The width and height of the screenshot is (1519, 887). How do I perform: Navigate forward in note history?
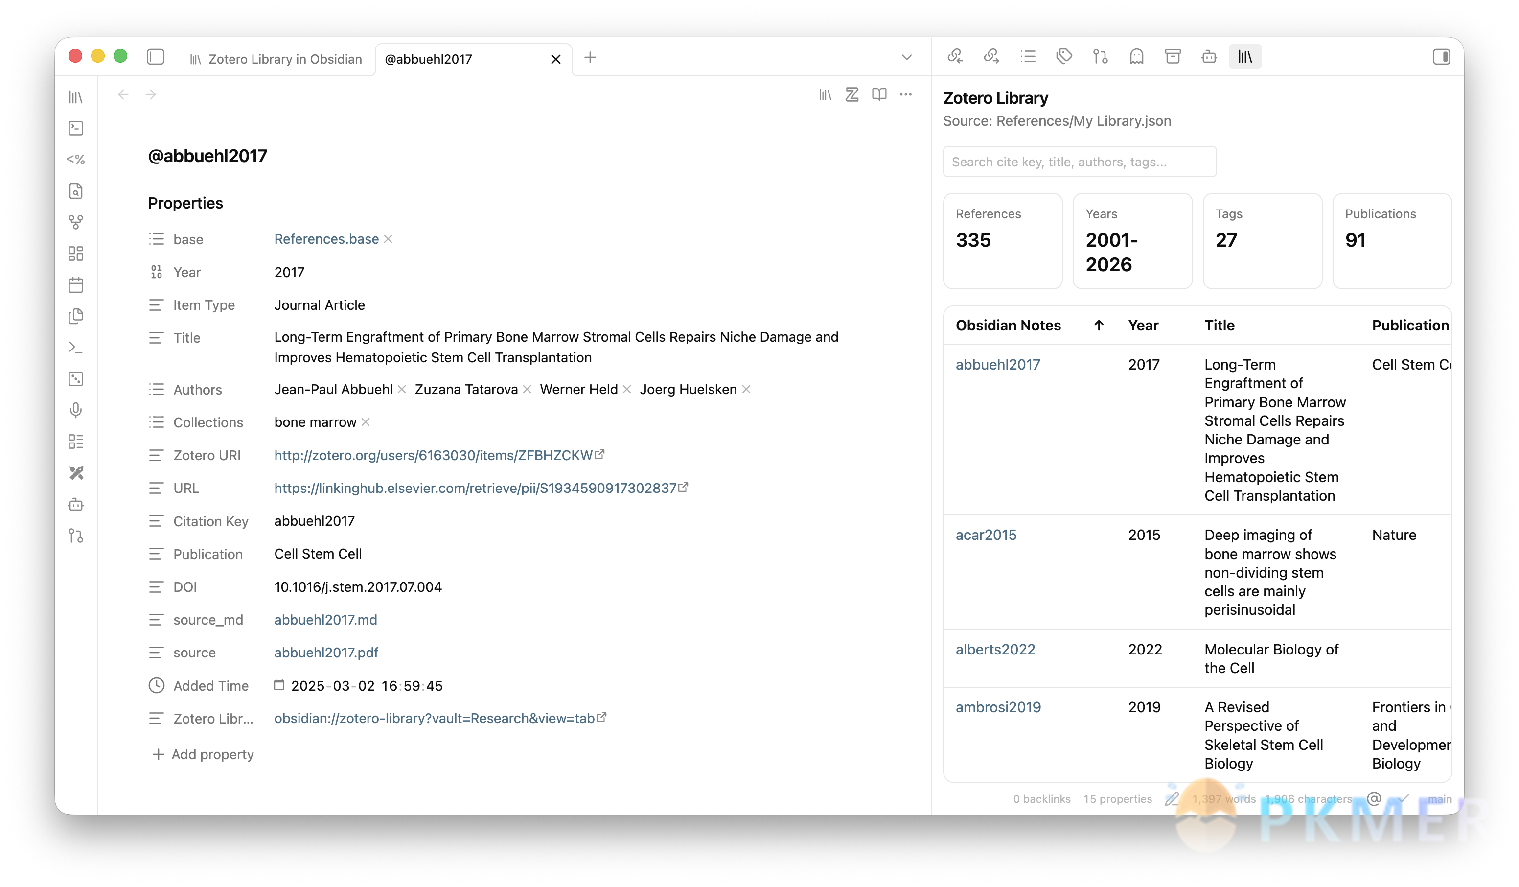(151, 94)
